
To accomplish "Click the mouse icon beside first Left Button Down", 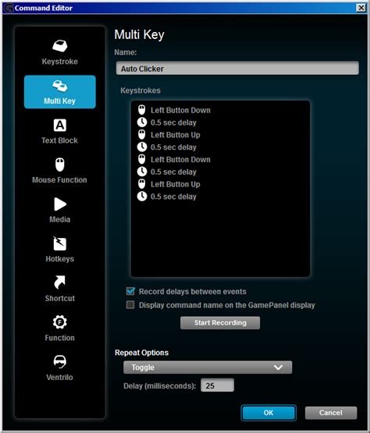I will point(142,110).
